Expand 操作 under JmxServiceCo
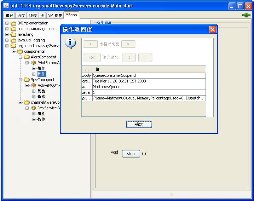254x201 pixels. point(34,120)
